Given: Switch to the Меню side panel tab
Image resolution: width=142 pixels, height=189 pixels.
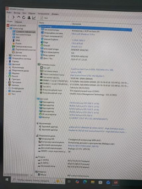Looking at the screenshot, I should click(9, 22).
